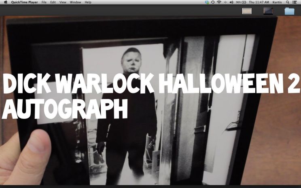
Task: Click the sync status icon in menu bar
Action: coord(207,2)
